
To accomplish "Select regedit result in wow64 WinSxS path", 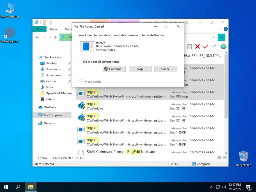I will tap(150, 94).
